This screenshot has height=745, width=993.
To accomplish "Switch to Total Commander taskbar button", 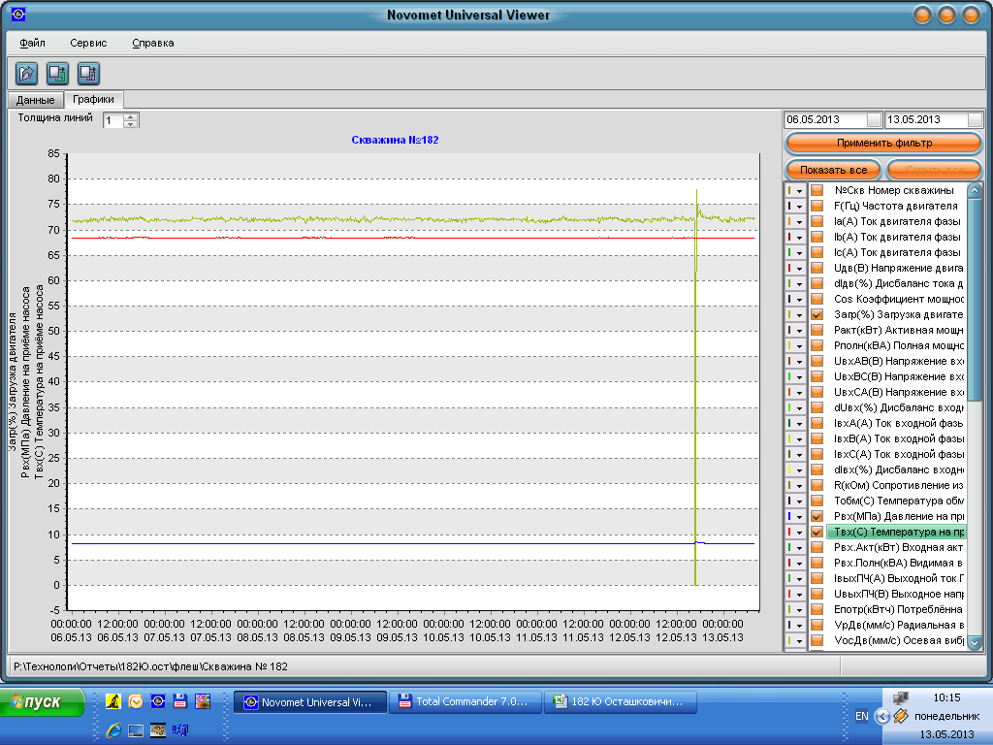I will pyautogui.click(x=464, y=702).
